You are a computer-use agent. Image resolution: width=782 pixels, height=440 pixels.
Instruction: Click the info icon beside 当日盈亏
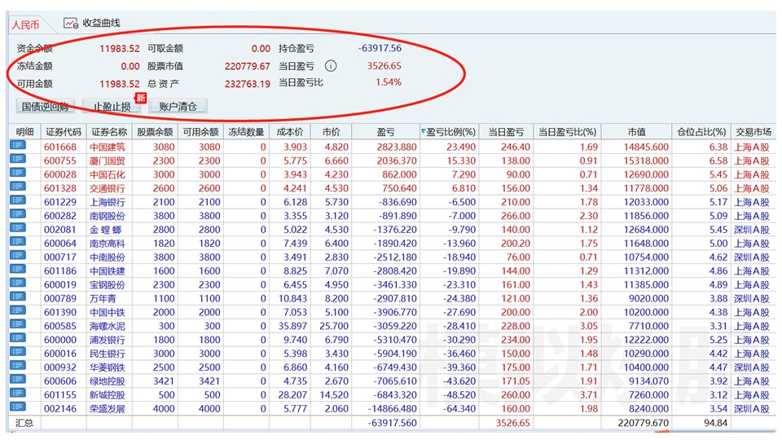[x=331, y=66]
